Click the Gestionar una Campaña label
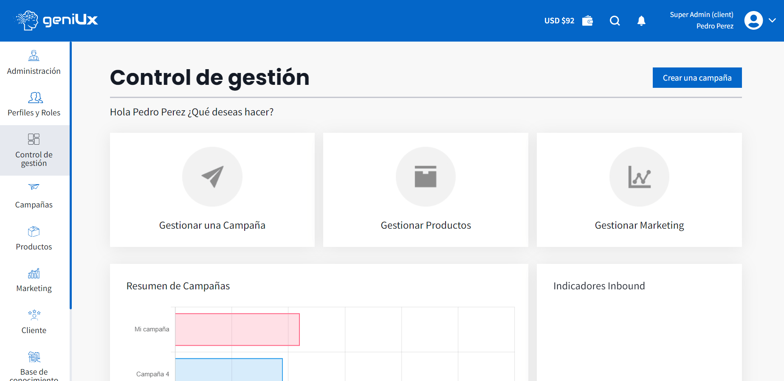This screenshot has height=381, width=784. pos(212,225)
